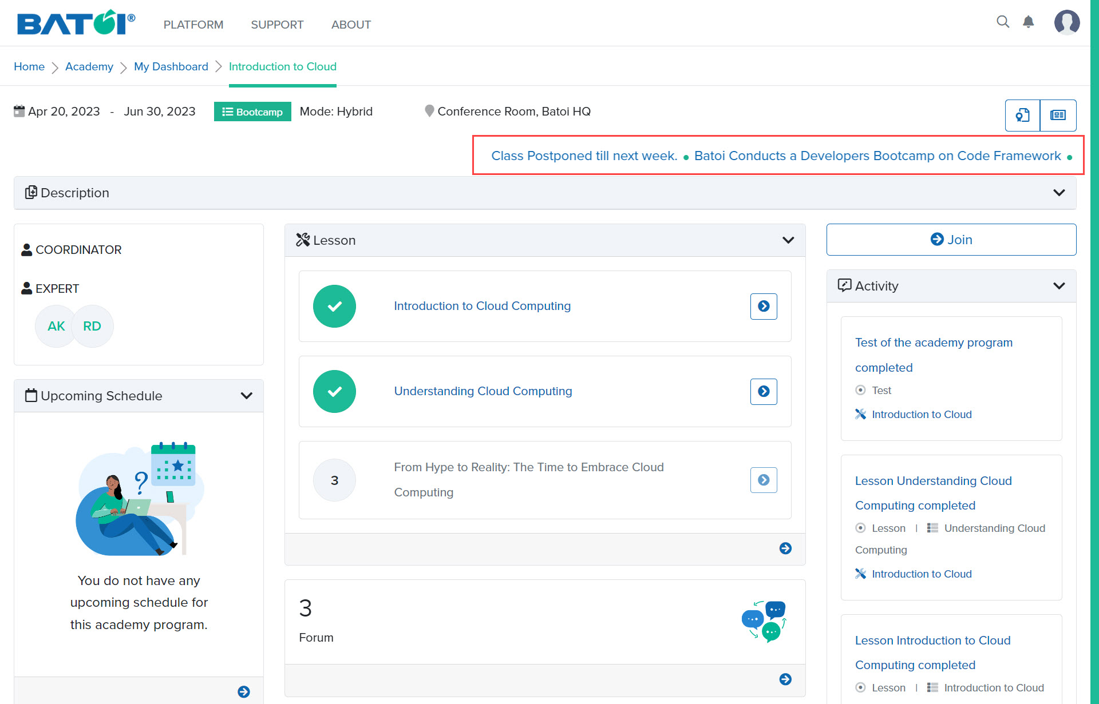Screen dimensions: 1099x704
Task: Click the green check for Introduction to Cloud Computing
Action: pyautogui.click(x=334, y=306)
